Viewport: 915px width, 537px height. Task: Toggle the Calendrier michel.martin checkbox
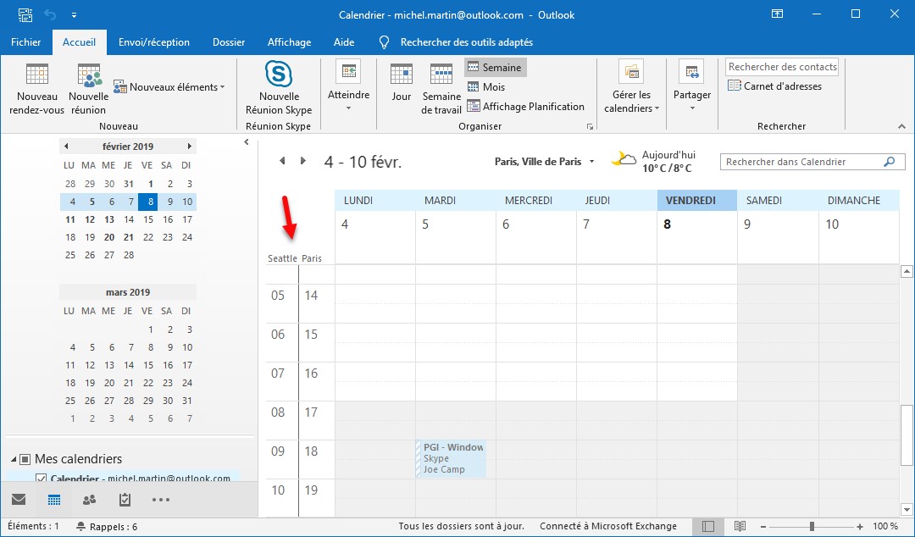click(x=41, y=479)
